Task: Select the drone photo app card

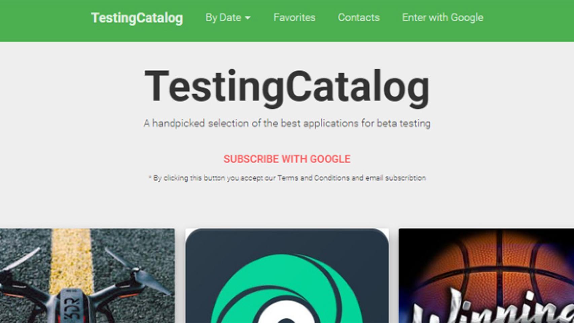Action: tap(87, 276)
